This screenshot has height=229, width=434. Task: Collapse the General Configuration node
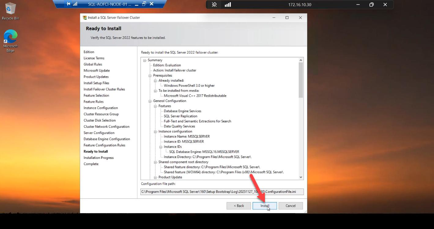pyautogui.click(x=150, y=101)
